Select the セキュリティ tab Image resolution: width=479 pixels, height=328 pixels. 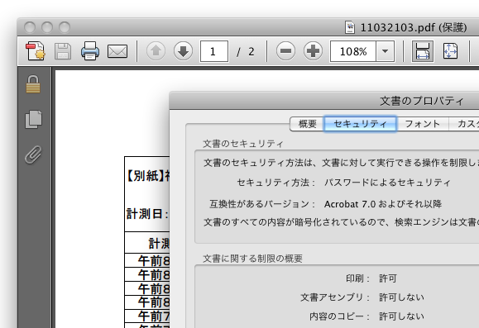(361, 124)
